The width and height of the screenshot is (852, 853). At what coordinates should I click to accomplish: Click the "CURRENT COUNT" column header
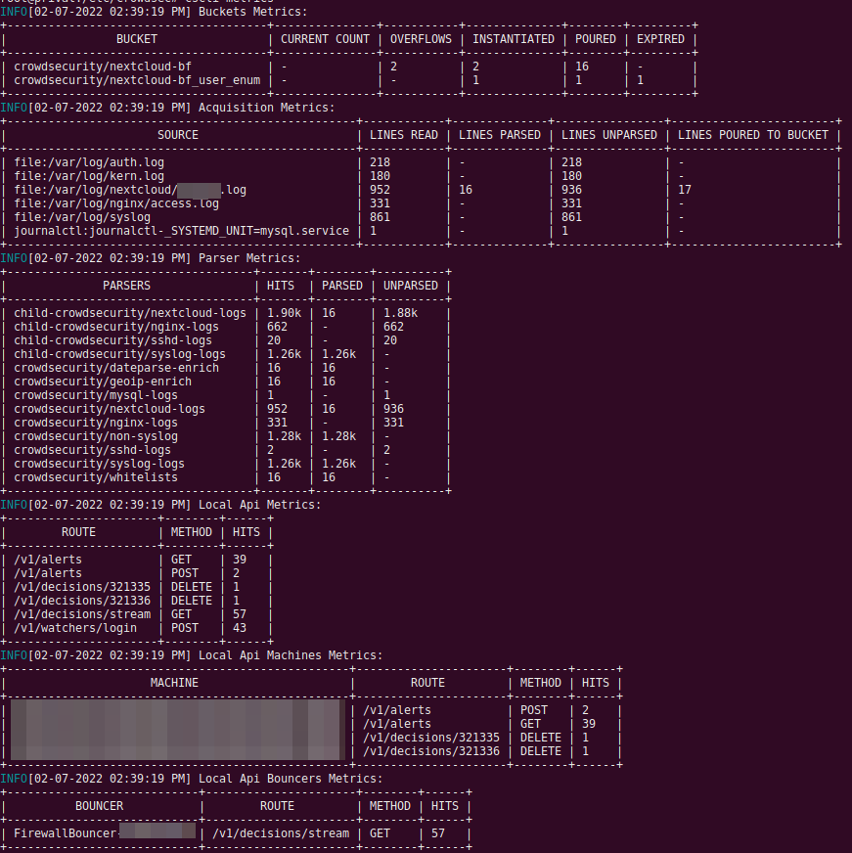[325, 39]
